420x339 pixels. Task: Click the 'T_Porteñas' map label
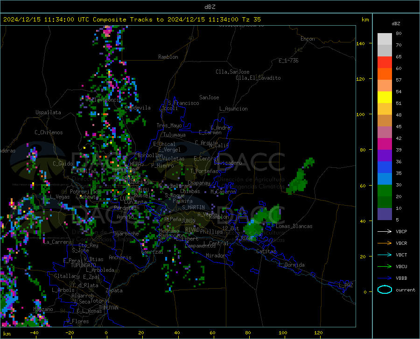[204, 171]
